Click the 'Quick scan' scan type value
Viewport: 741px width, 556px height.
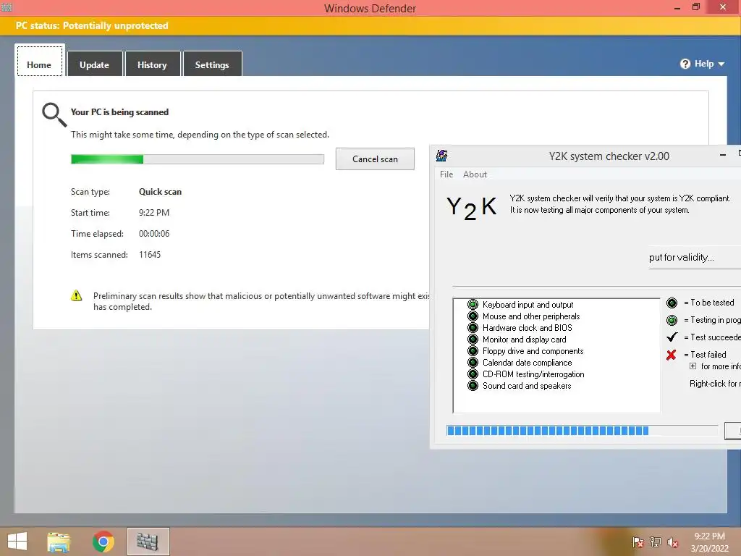(160, 191)
